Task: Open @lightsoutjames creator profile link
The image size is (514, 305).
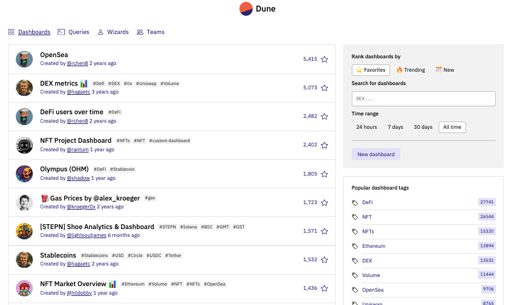Action: coord(86,235)
